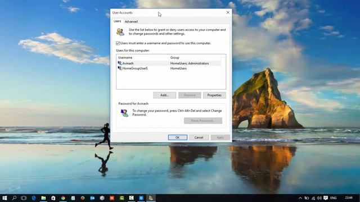Open the Outlook icon on taskbar

tap(92, 198)
